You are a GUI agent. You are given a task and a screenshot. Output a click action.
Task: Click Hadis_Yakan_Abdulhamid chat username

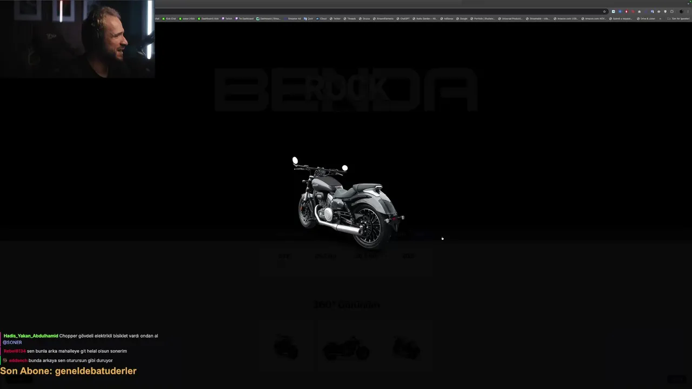click(x=31, y=336)
